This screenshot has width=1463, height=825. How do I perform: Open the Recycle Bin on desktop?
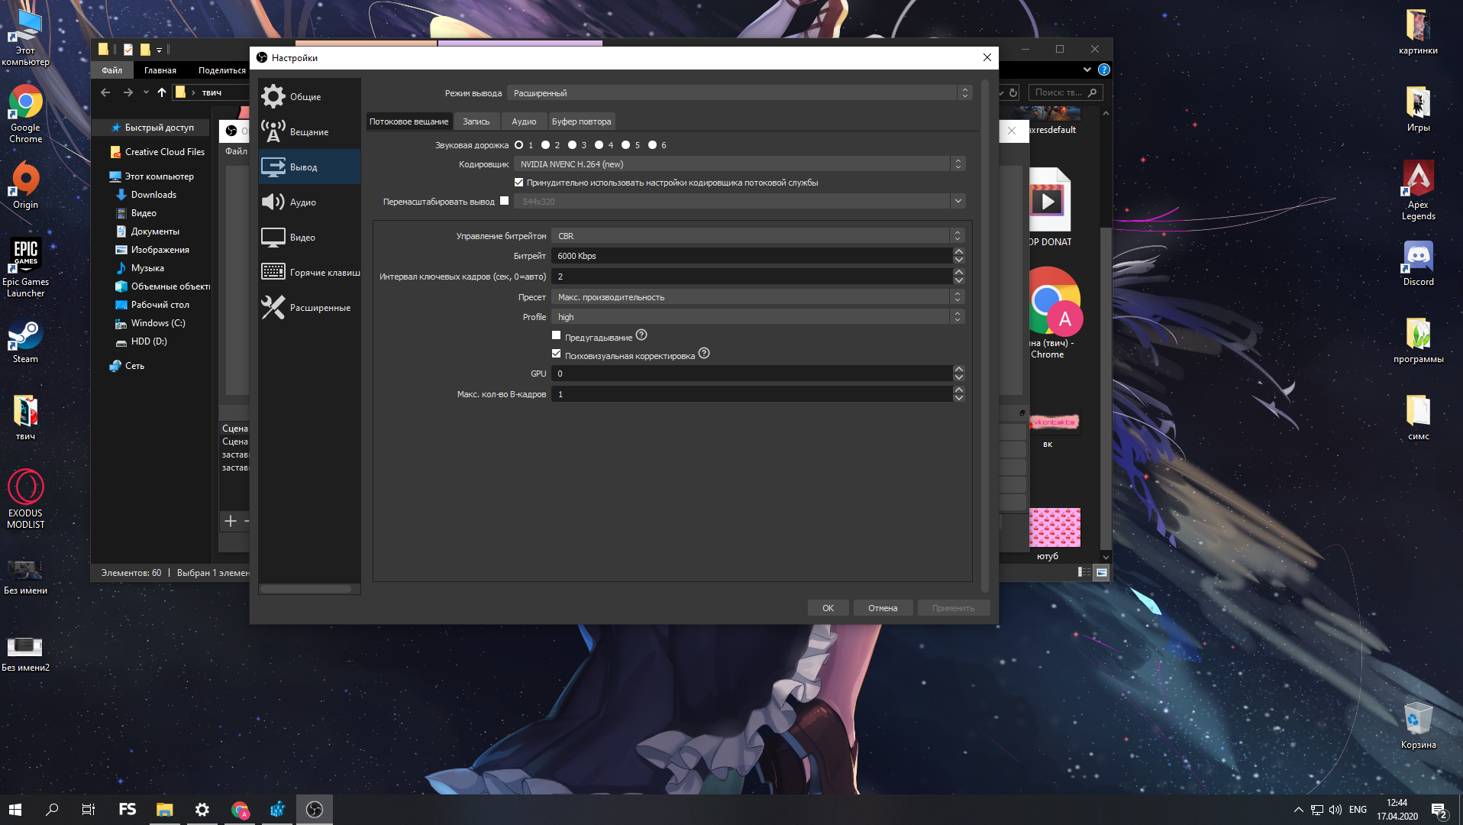(1418, 726)
